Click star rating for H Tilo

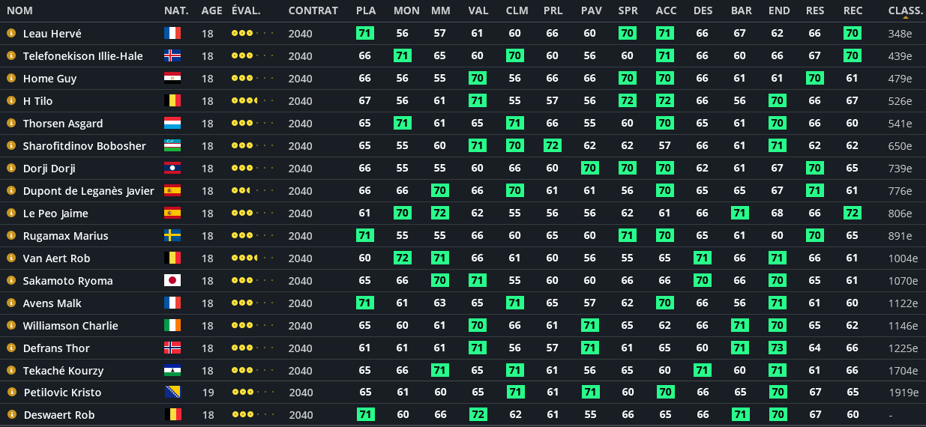[x=253, y=100]
